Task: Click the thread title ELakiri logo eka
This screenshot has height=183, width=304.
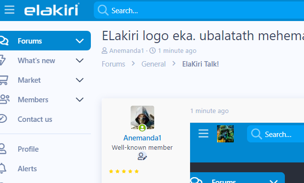Action: tap(203, 36)
